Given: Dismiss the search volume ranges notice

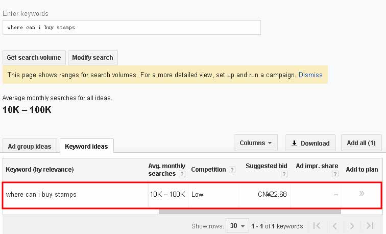Looking at the screenshot, I should click(310, 75).
